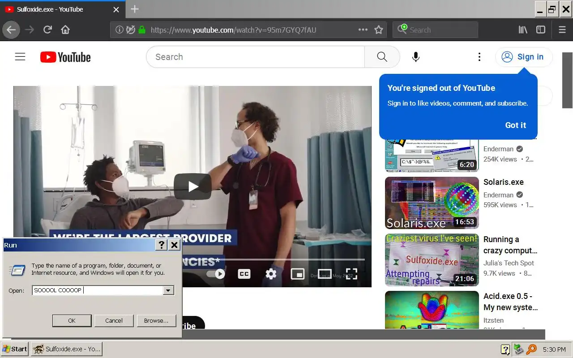Open the tracking protection shield icon

coord(130,30)
